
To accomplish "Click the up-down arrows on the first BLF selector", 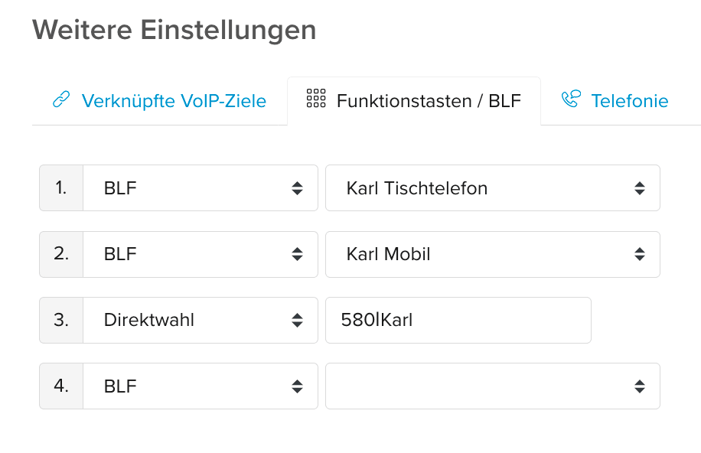I will pos(298,187).
